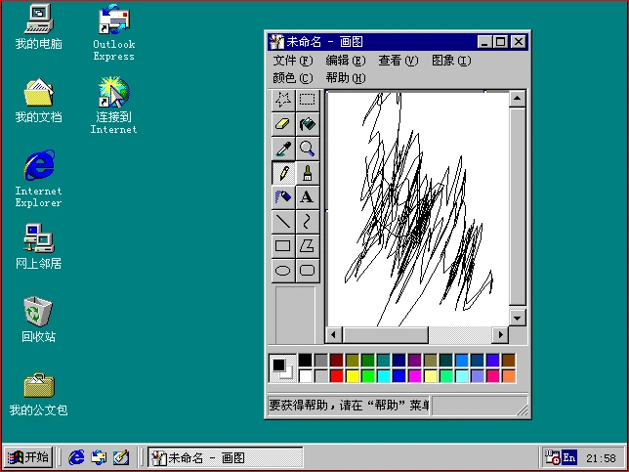Select the Ellipse tool
Image resolution: width=629 pixels, height=472 pixels.
283,271
